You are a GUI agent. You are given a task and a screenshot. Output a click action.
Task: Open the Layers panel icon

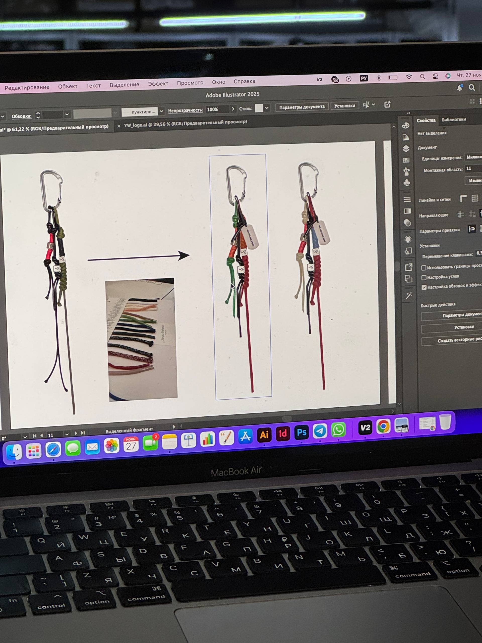tap(406, 148)
